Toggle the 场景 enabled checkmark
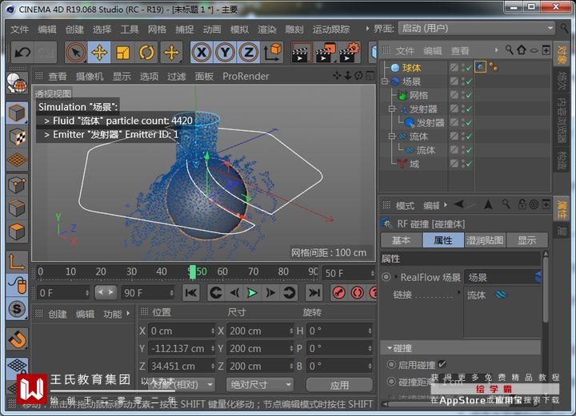This screenshot has width=576, height=416. click(469, 81)
